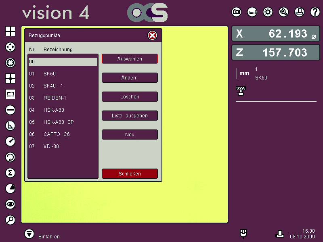This screenshot has width=323, height=242.
Task: Open the wrench service tools icon
Action: tap(283, 12)
